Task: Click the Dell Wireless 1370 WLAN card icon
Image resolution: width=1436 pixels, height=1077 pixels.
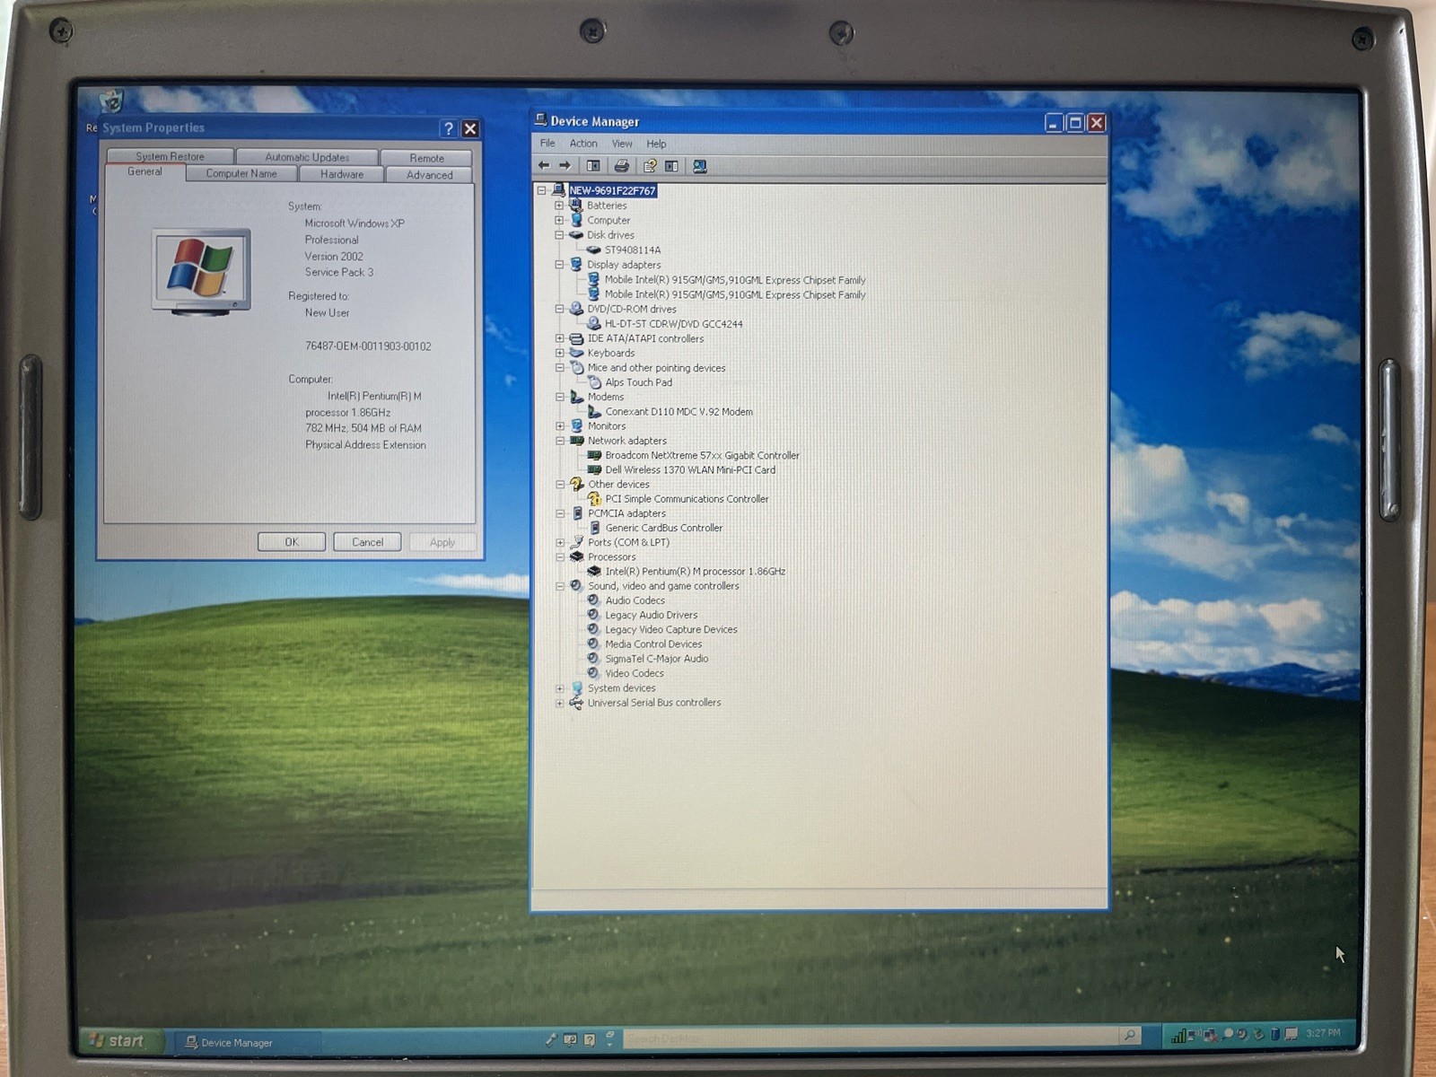Action: (594, 470)
